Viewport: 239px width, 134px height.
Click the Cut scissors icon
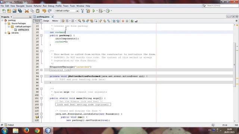click(x=27, y=11)
